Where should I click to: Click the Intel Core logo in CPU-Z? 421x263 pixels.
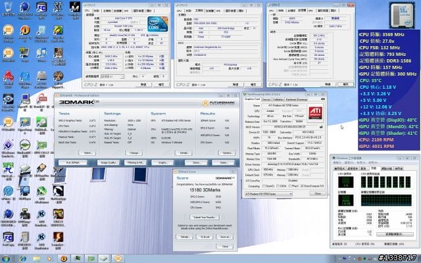click(x=158, y=24)
